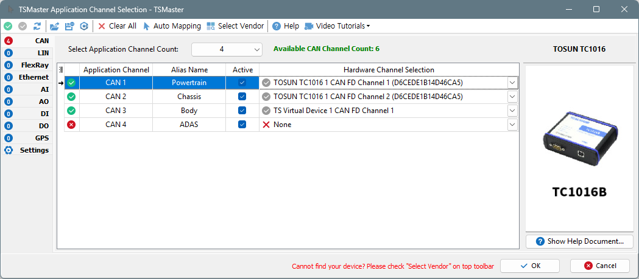Click red error icon of CAN 4 row
This screenshot has width=639, height=279.
[x=71, y=125]
